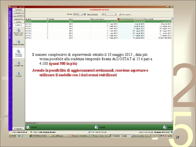Open the FASCICOLI sidebar section
Image resolution: width=196 pixels, height=147 pixels.
pos(19,10)
